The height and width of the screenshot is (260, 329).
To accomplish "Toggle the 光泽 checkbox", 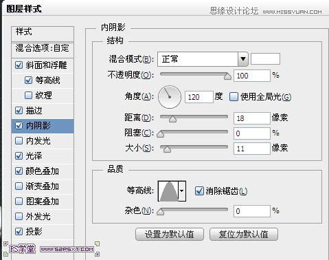I will (19, 156).
